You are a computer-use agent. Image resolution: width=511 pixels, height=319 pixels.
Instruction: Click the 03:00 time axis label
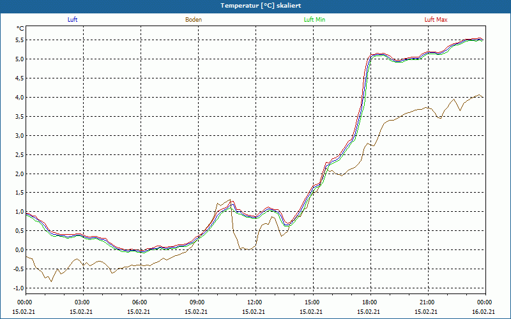tap(82, 302)
